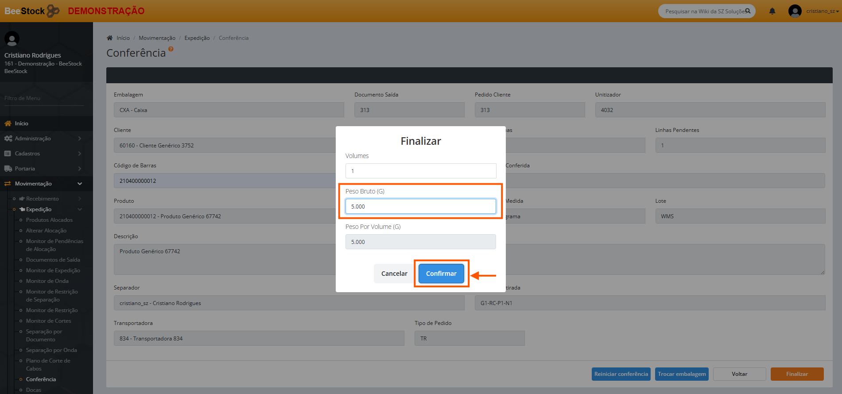Image resolution: width=842 pixels, height=394 pixels.
Task: Open Início in the sidebar menu
Action: pos(21,124)
